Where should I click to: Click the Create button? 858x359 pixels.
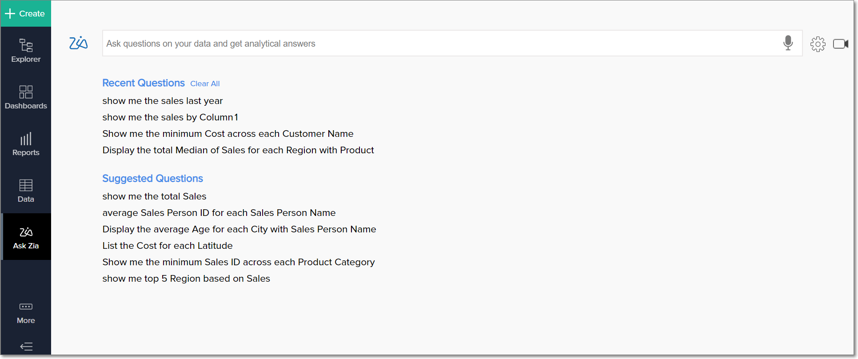(25, 14)
